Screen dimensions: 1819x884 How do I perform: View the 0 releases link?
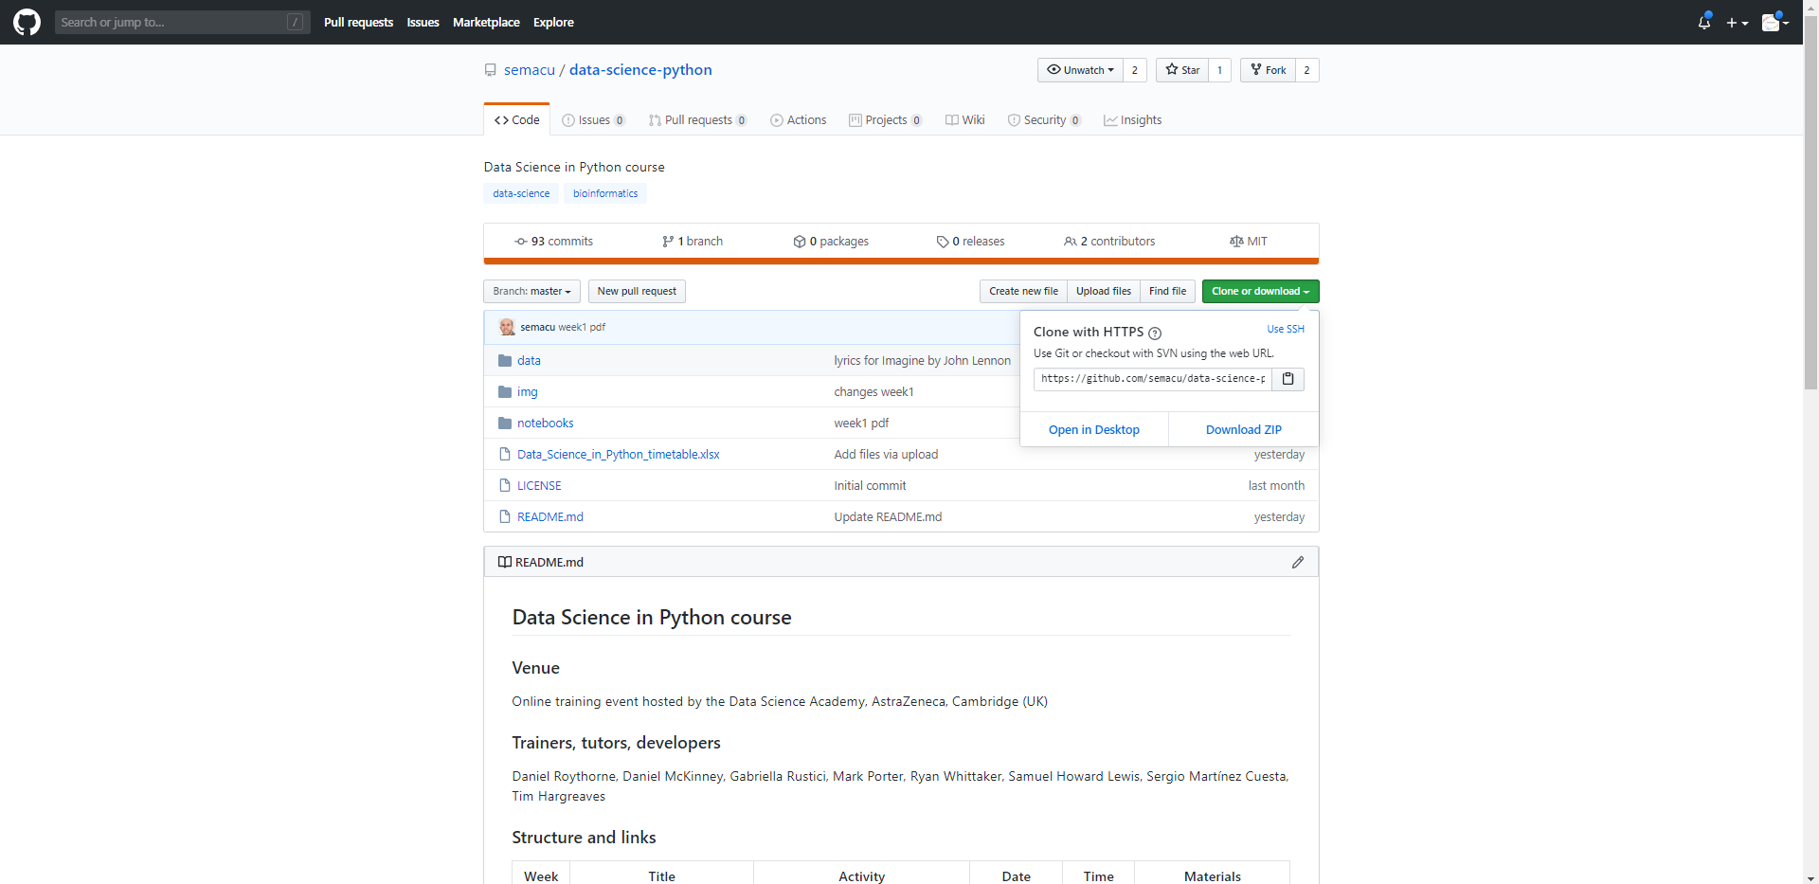pyautogui.click(x=970, y=242)
